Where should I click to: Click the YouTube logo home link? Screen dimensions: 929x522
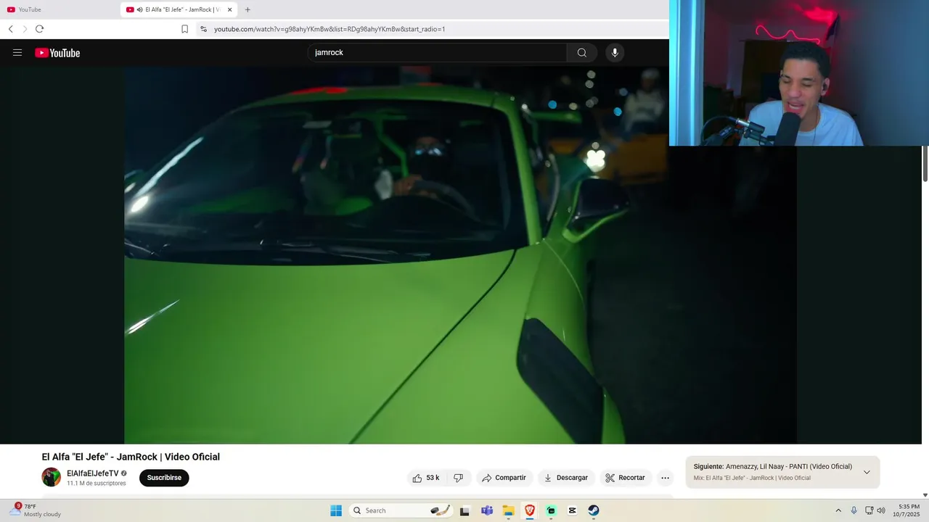57,53
